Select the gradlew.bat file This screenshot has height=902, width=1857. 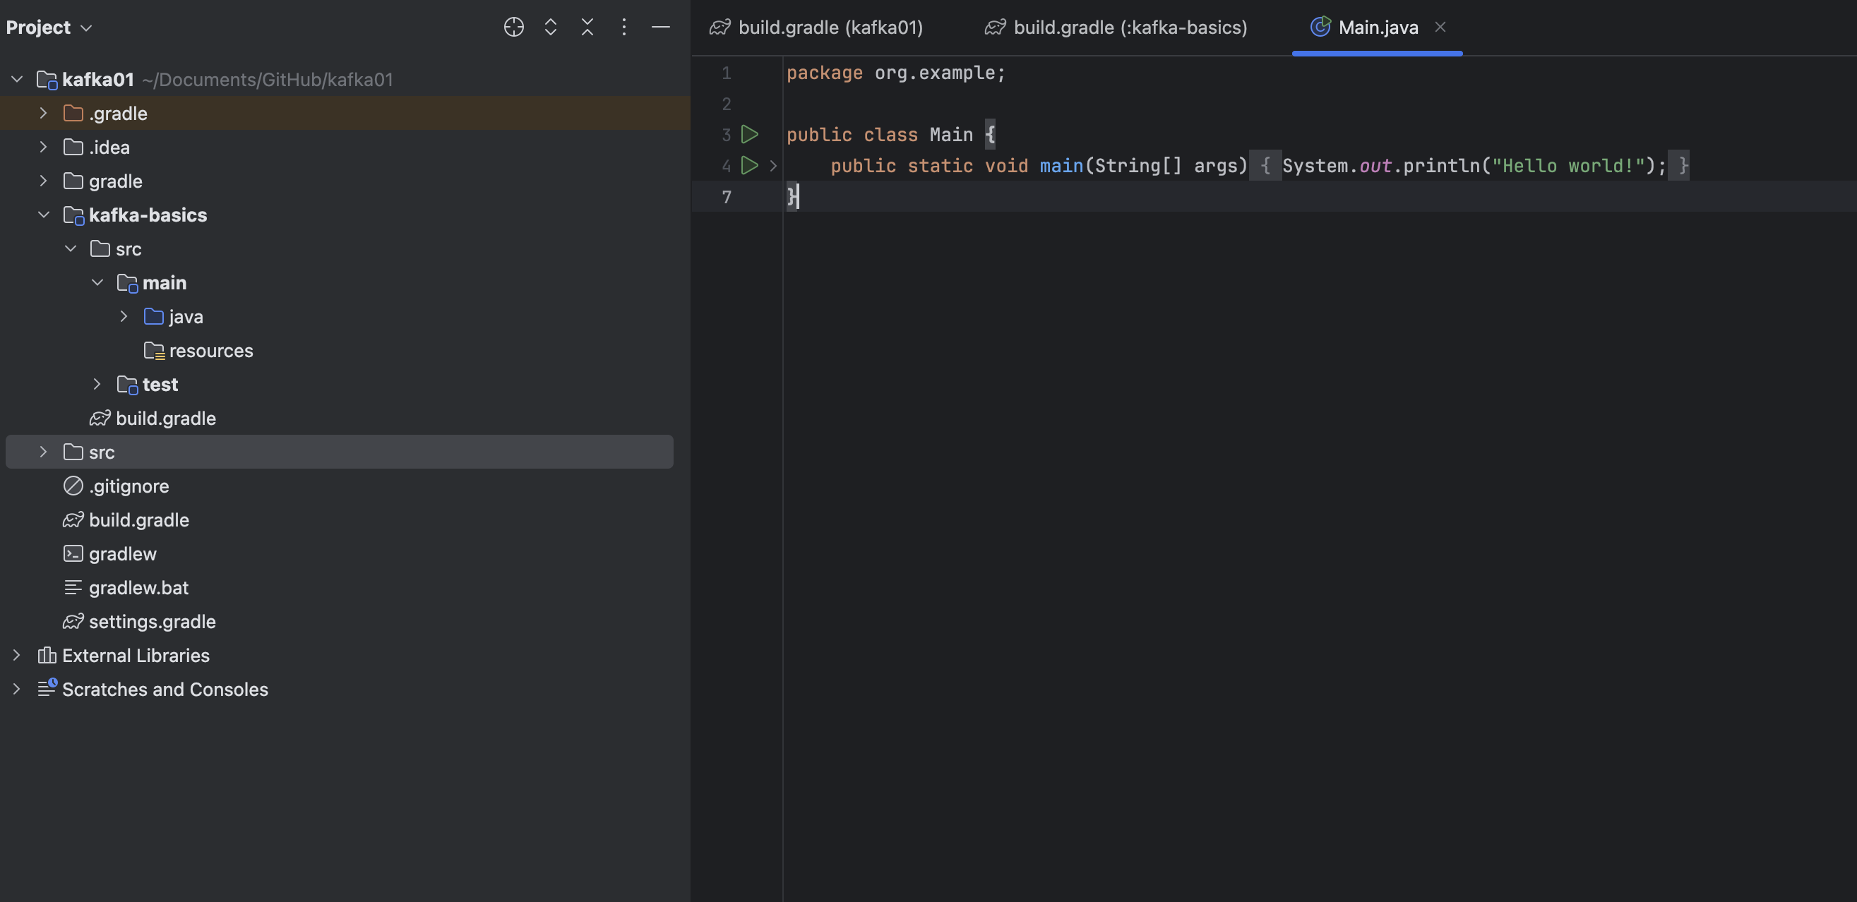tap(138, 588)
